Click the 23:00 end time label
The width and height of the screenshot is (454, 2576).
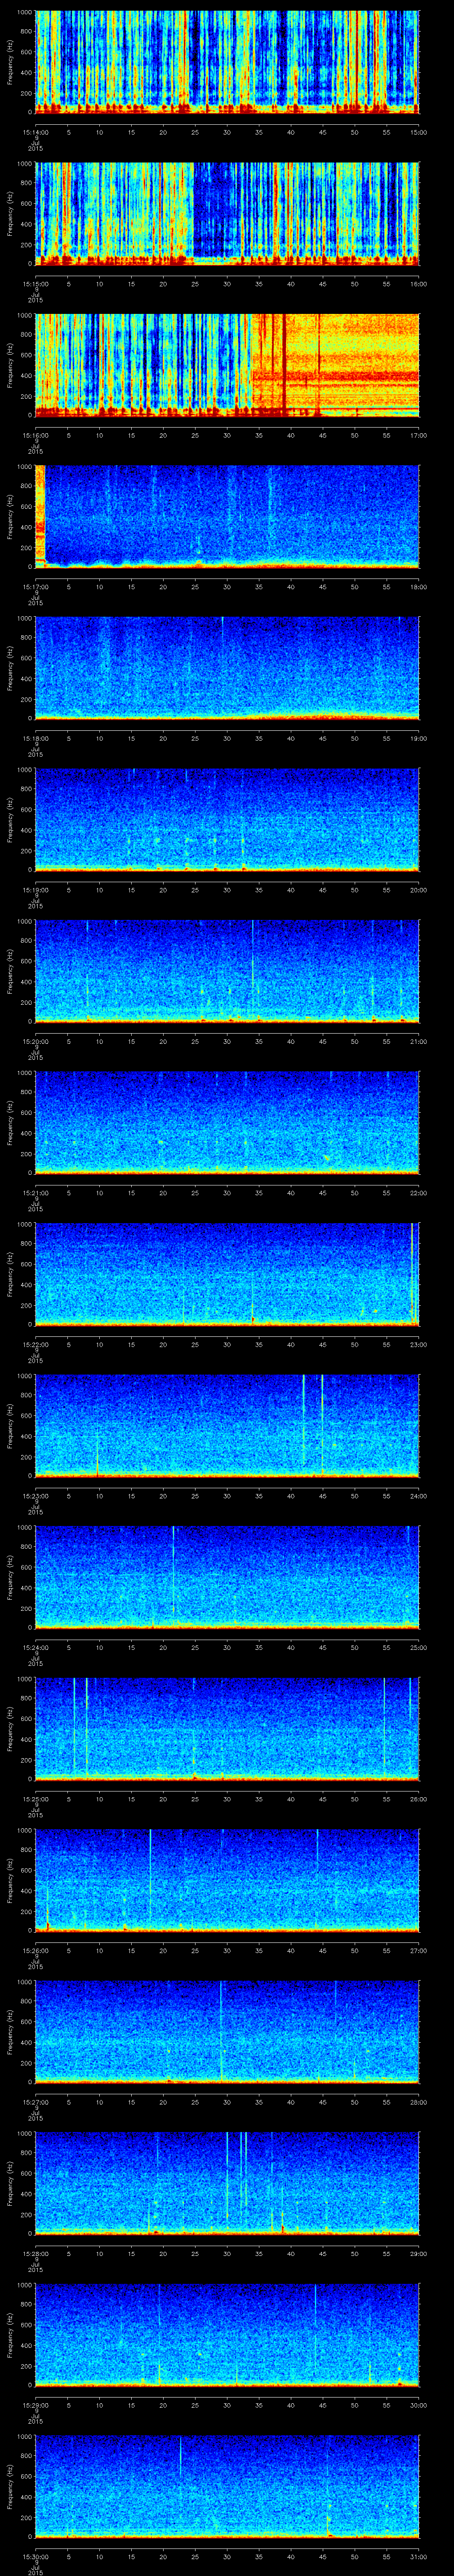[418, 1344]
